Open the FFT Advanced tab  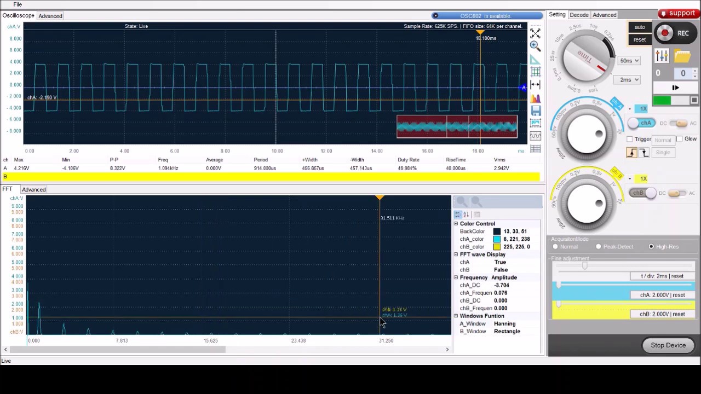[33, 189]
